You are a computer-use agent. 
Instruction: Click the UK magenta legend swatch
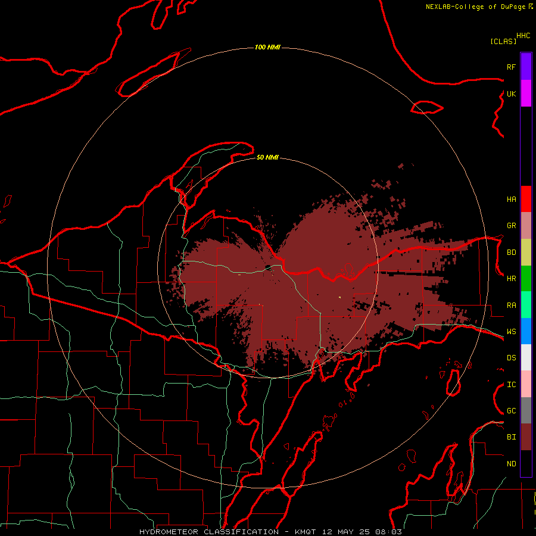[x=526, y=94]
